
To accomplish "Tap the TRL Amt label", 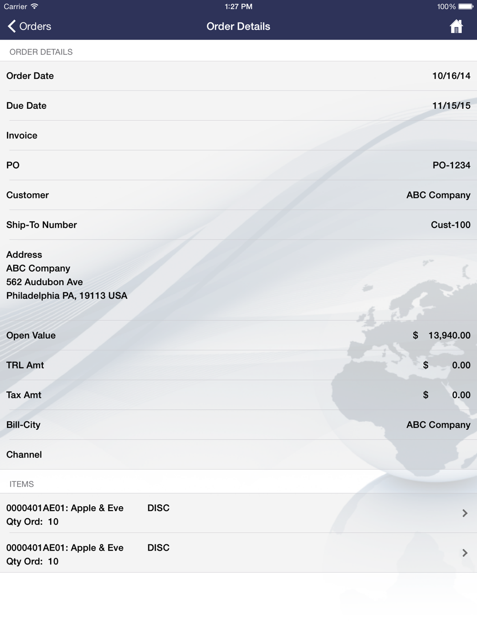I will [25, 365].
